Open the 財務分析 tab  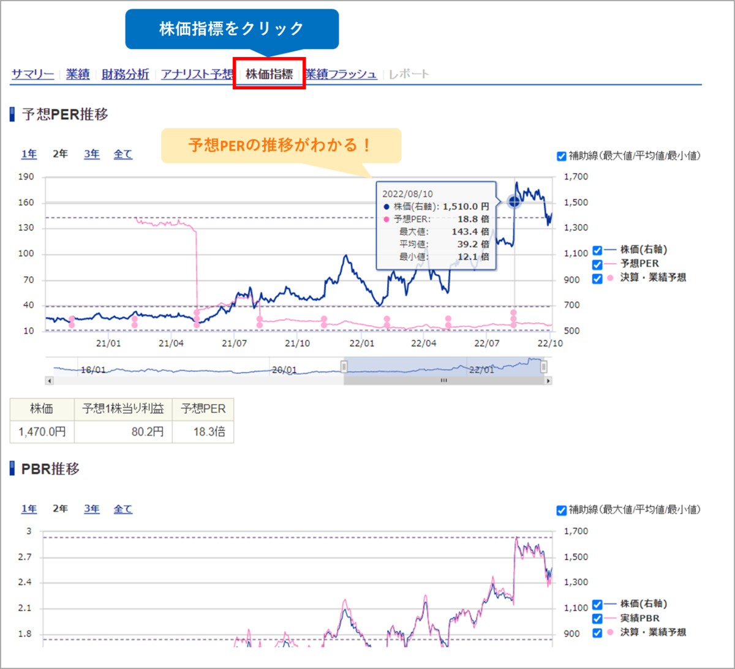[126, 73]
